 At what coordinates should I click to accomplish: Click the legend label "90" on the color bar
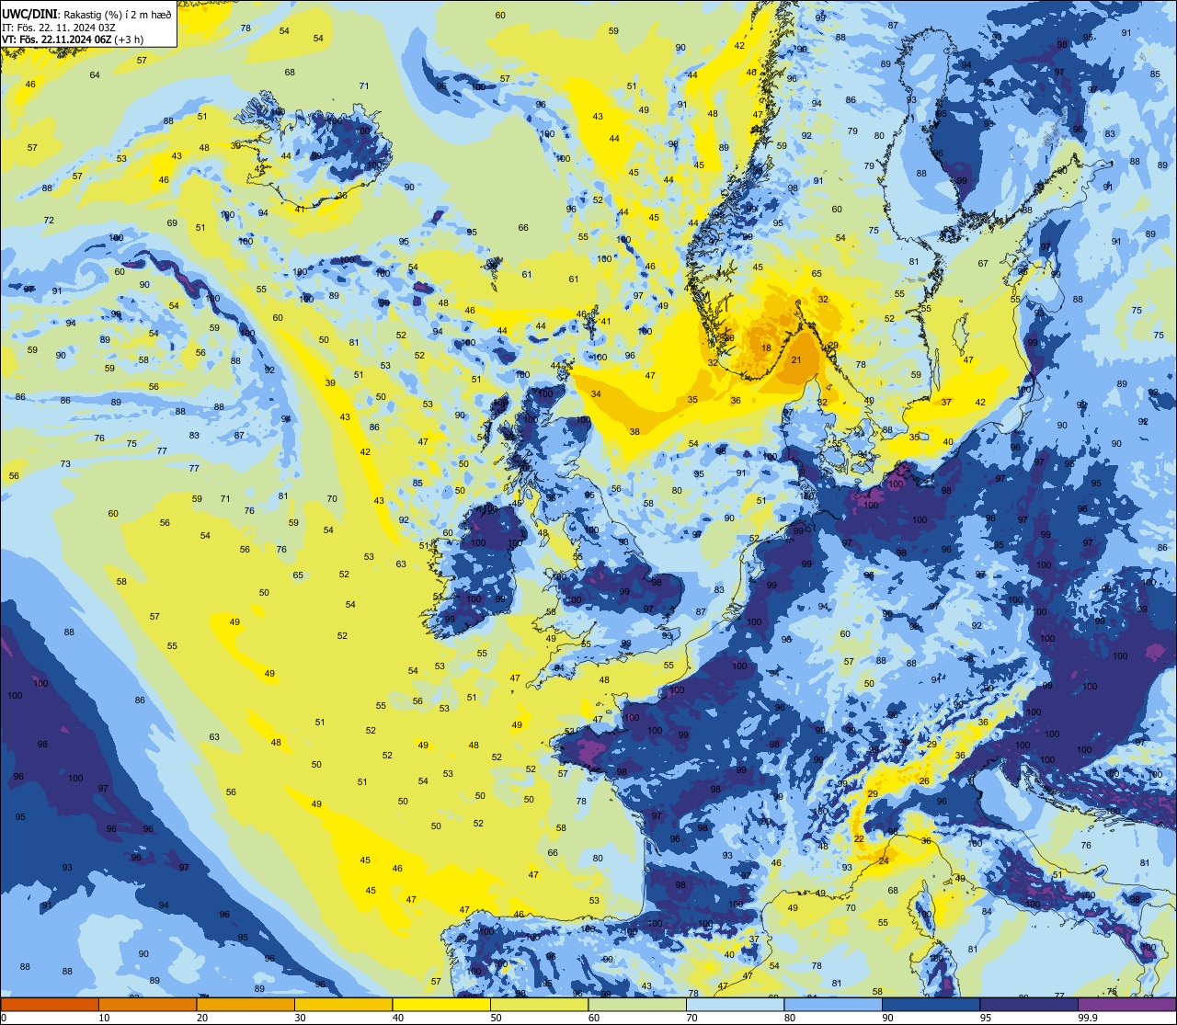(x=887, y=1018)
